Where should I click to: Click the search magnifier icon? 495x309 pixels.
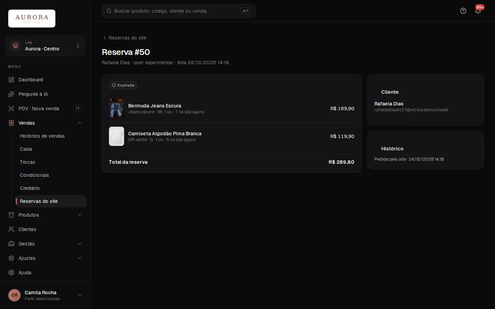tap(109, 11)
